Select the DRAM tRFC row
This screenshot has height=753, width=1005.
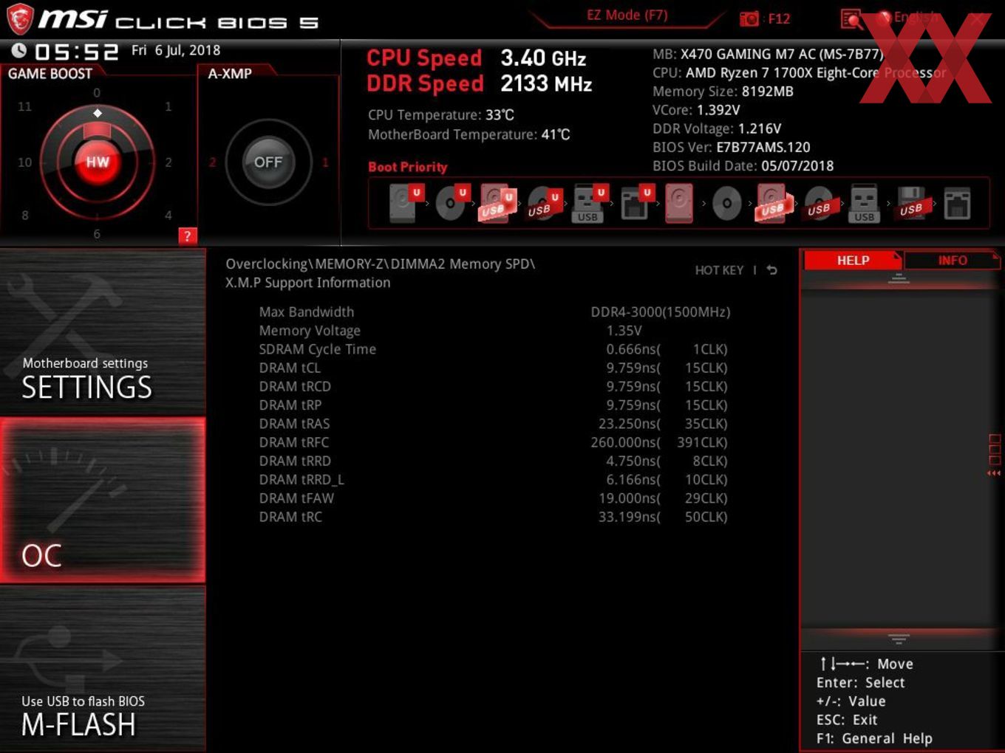point(494,442)
